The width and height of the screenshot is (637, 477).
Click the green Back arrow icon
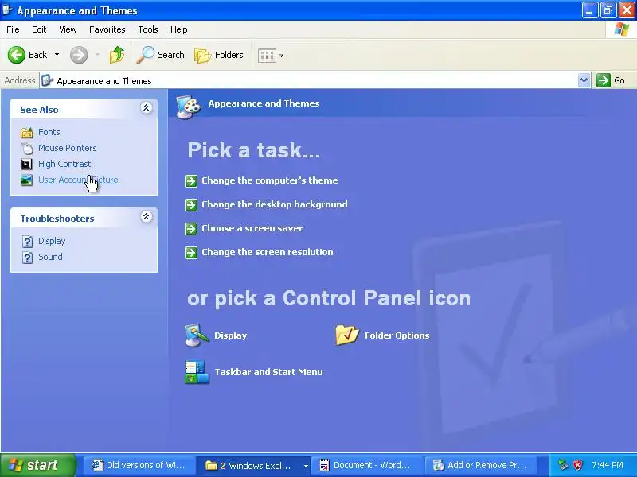(17, 55)
